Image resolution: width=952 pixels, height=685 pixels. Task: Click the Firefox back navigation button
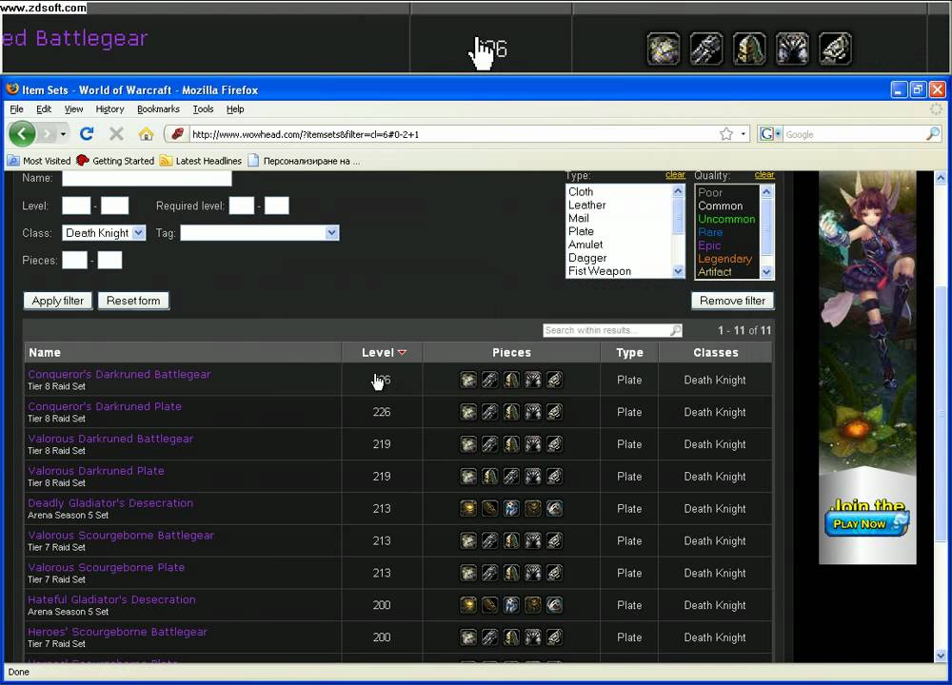coord(23,133)
